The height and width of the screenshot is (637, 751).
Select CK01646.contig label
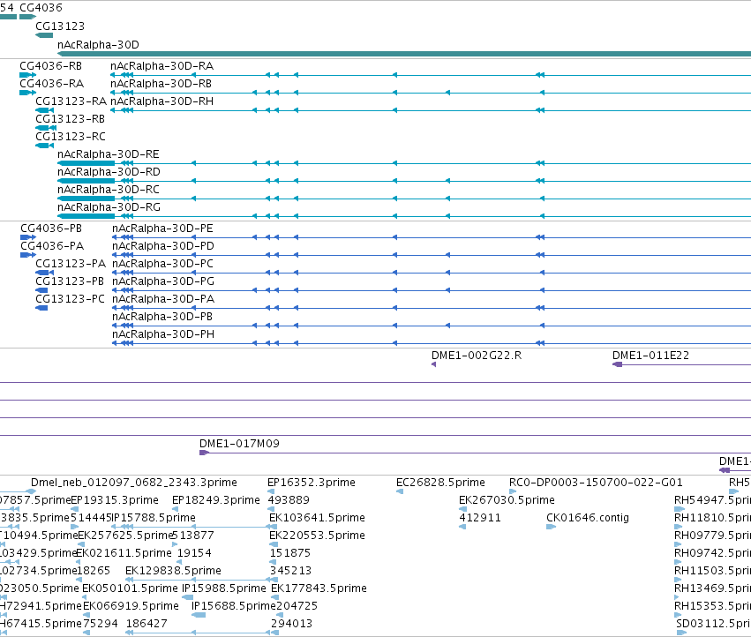click(x=588, y=518)
